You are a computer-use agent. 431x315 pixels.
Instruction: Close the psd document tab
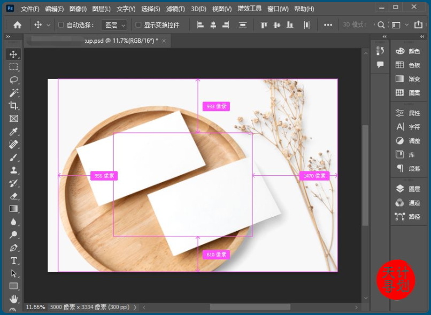(164, 41)
